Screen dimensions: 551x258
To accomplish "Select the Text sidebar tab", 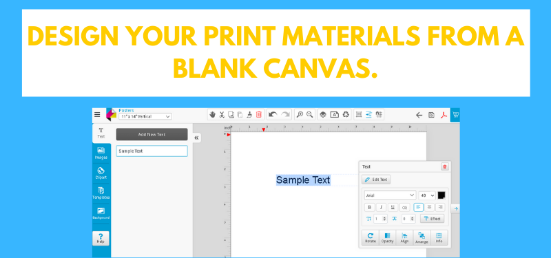I will click(101, 133).
